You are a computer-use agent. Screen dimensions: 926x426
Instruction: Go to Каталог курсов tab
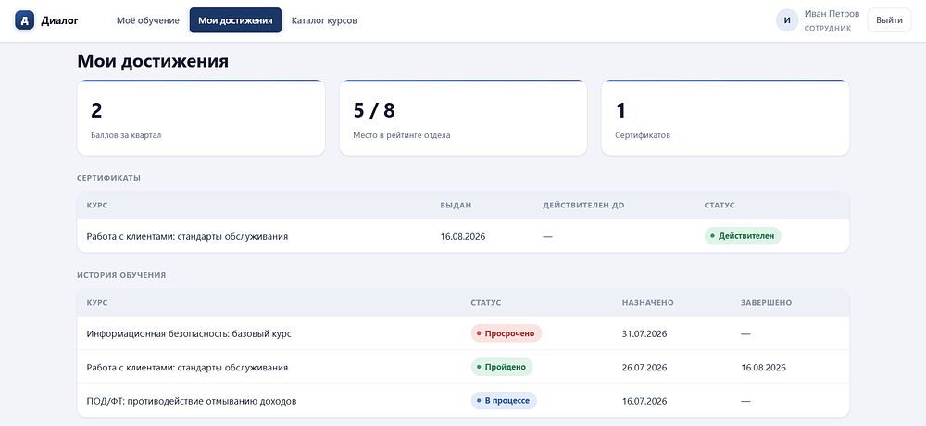coord(324,20)
